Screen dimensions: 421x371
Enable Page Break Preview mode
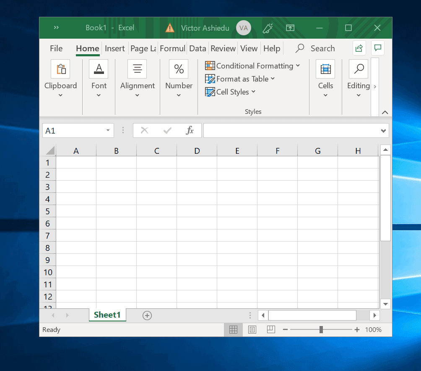pyautogui.click(x=271, y=329)
